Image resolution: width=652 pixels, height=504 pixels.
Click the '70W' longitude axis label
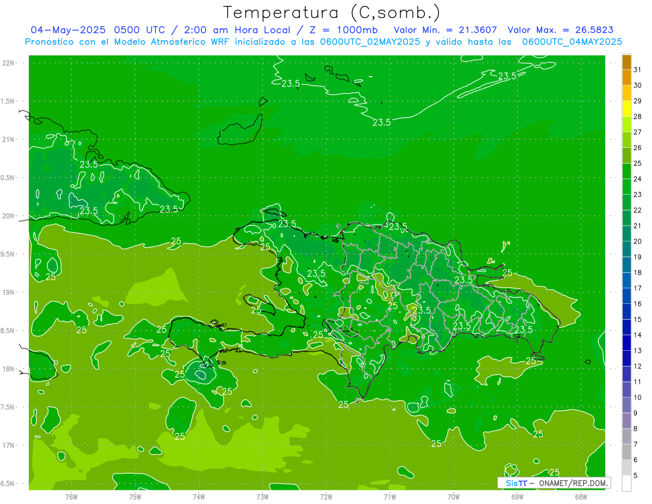pyautogui.click(x=454, y=497)
